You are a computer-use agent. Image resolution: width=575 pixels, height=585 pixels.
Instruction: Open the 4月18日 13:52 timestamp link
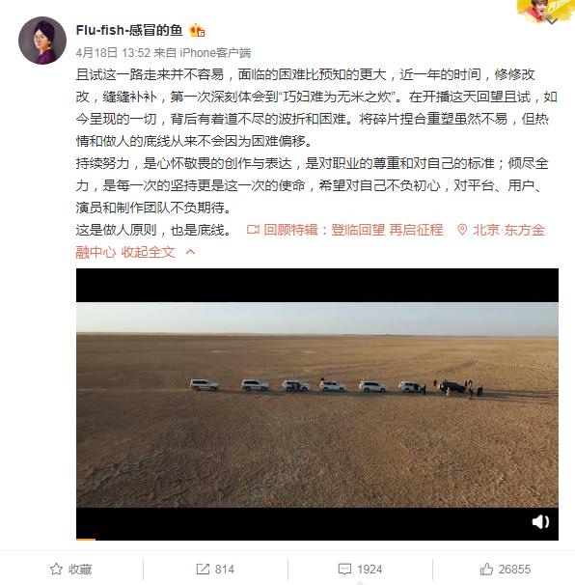coord(113,53)
